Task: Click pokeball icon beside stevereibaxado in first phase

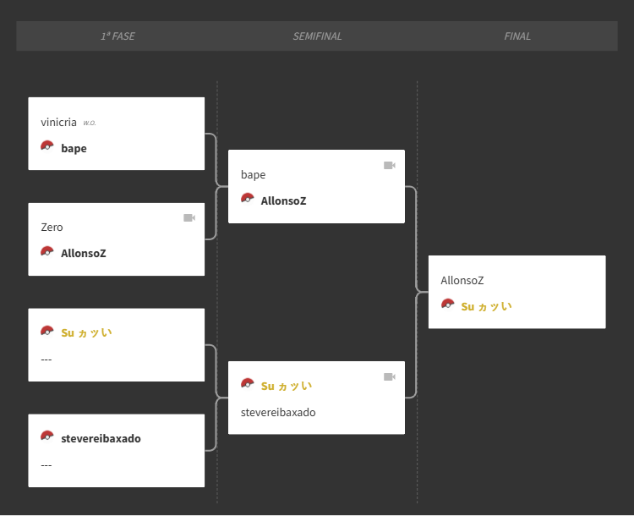Action: [47, 436]
